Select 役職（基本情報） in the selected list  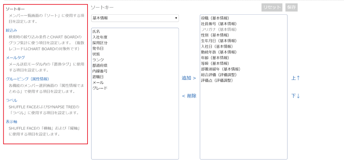tap(215, 18)
